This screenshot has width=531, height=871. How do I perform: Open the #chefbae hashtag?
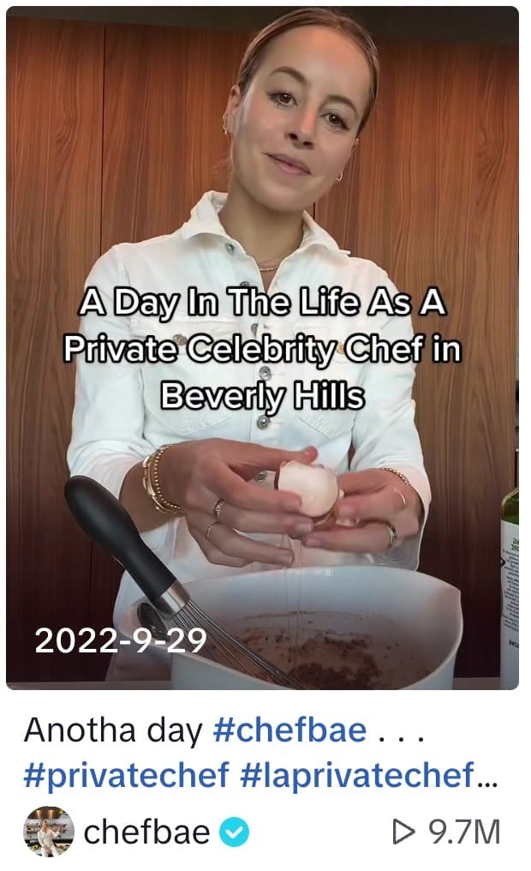click(289, 730)
